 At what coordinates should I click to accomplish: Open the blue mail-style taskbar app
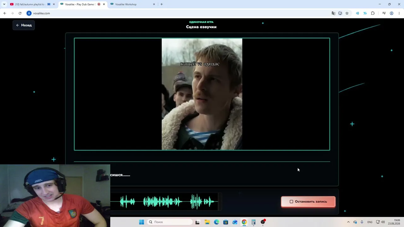point(235,222)
